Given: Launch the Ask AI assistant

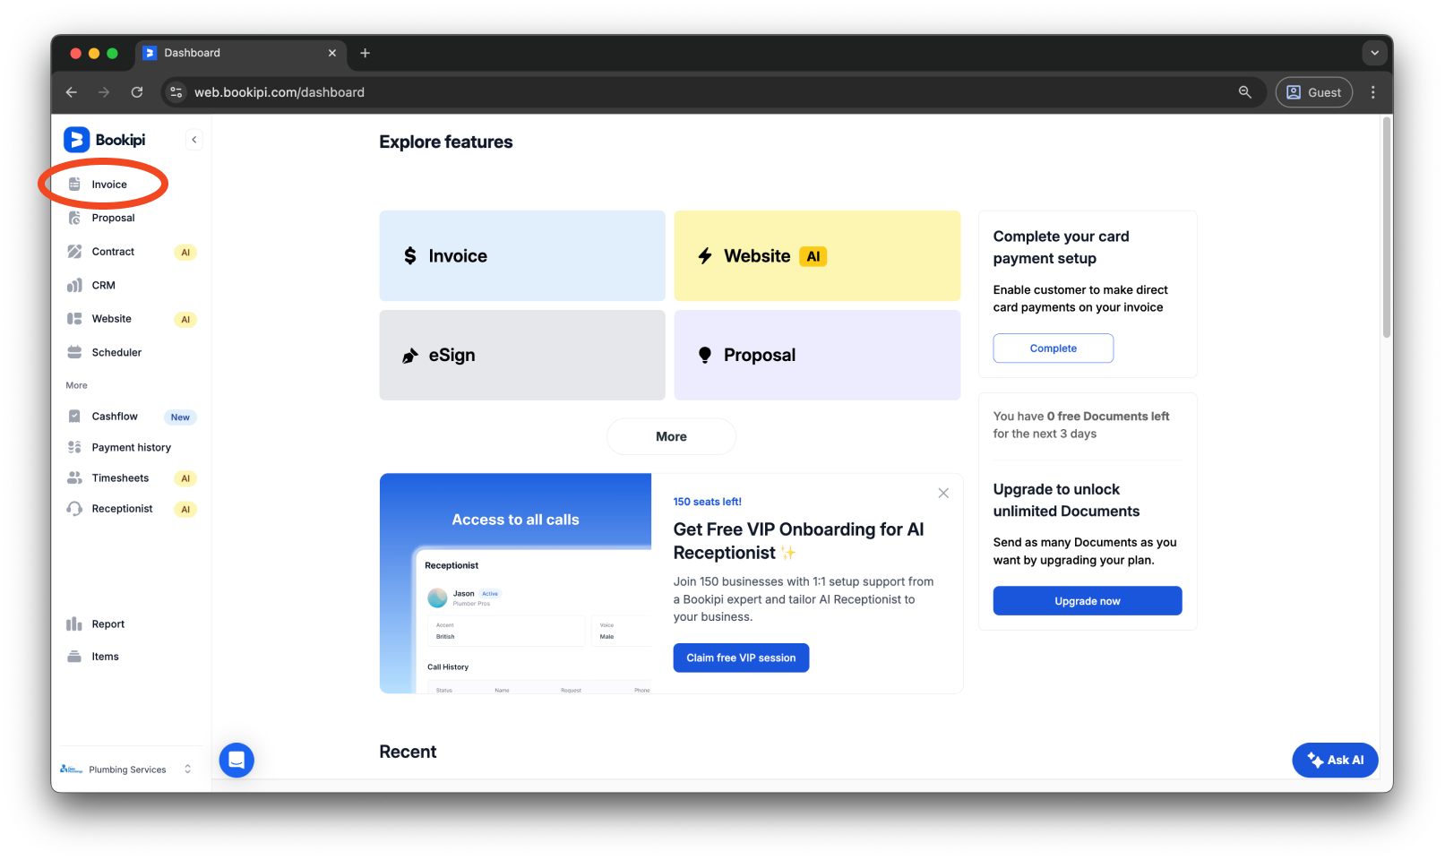Looking at the screenshot, I should click(x=1335, y=760).
